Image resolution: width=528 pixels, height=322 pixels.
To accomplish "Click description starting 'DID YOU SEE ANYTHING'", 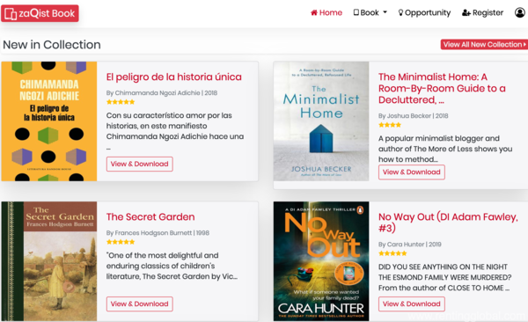I will point(444,277).
